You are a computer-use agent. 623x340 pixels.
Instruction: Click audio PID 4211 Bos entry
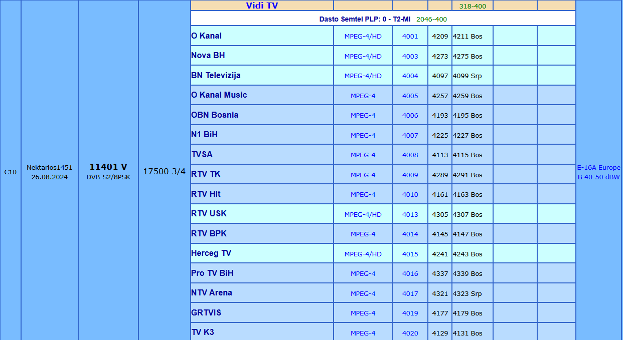468,37
